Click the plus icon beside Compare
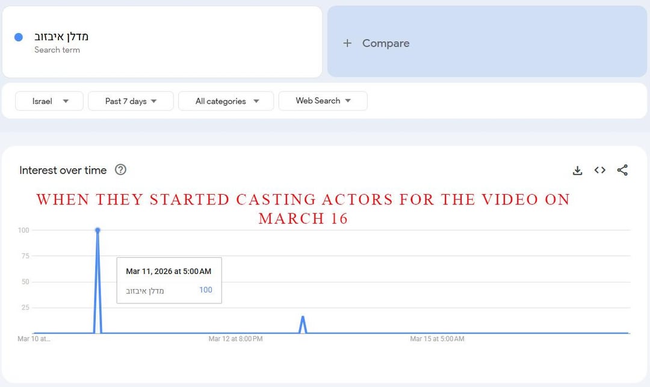Screen dimensions: 650x387 [347, 43]
